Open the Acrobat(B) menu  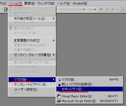coord(80,3)
